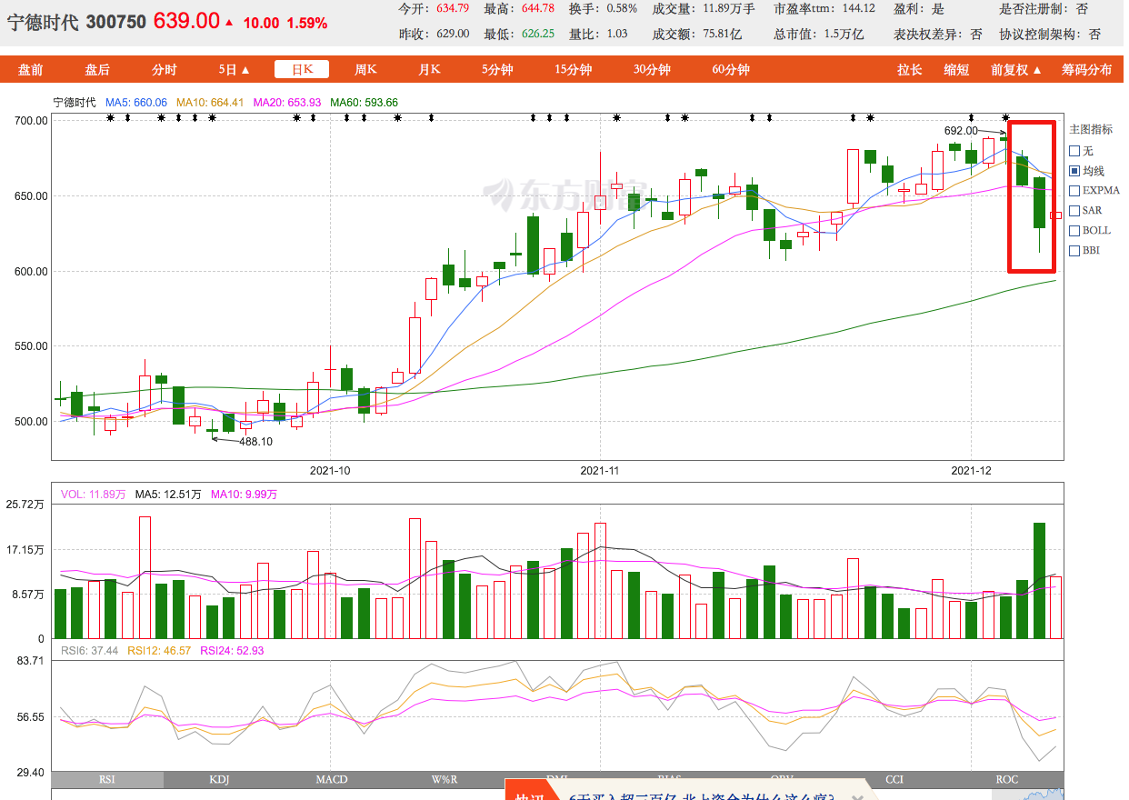Click the 主图指标 panel heading
Image resolution: width=1129 pixels, height=800 pixels.
click(x=1091, y=130)
